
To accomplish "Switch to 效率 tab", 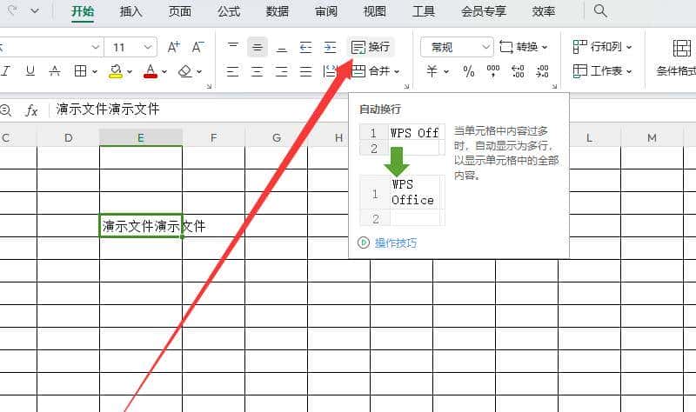I will [543, 11].
